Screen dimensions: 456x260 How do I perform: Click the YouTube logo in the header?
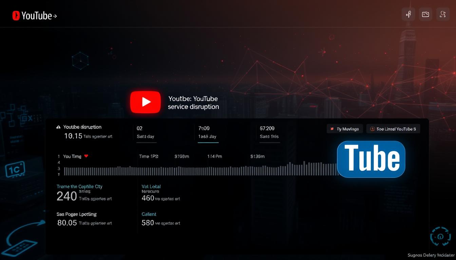click(x=34, y=16)
